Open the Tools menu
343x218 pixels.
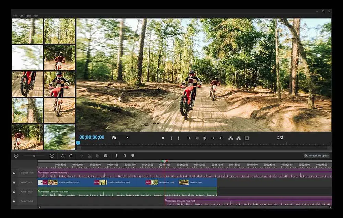[28, 16]
